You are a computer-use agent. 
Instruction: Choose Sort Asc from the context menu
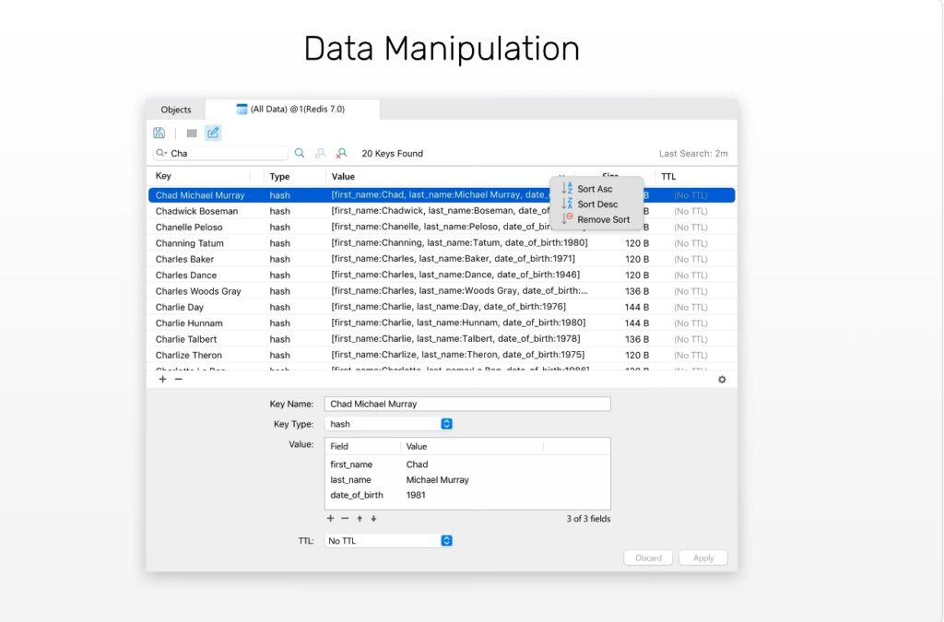pos(596,188)
